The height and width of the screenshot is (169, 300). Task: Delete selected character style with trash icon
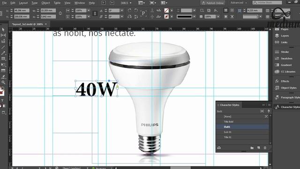[265, 148]
